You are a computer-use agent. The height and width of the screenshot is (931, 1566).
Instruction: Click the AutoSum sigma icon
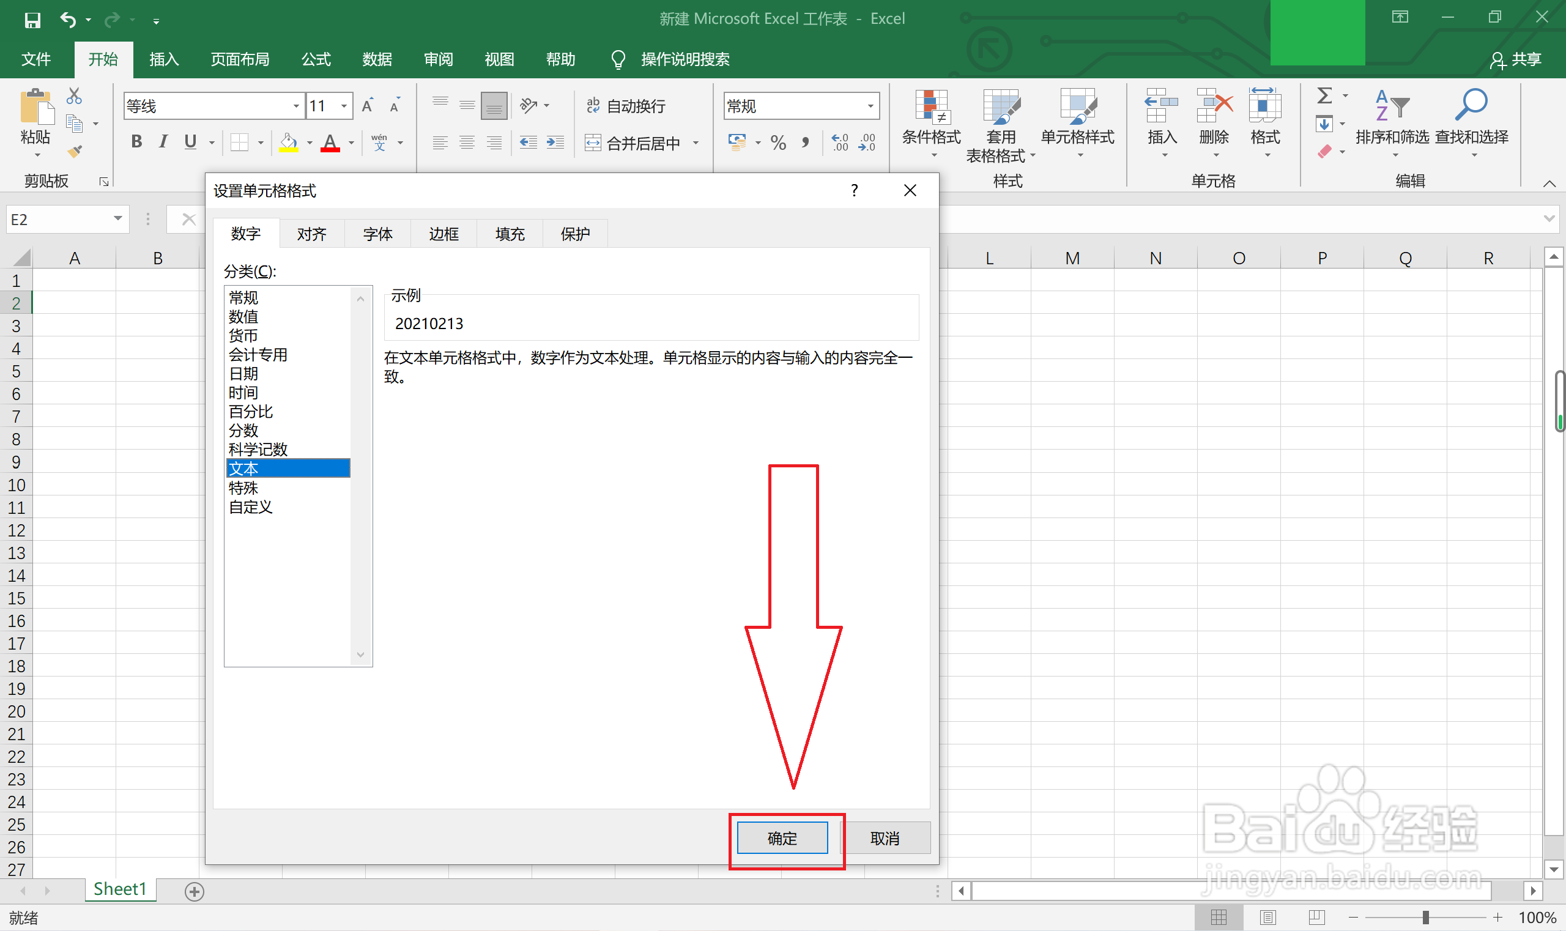1324,96
